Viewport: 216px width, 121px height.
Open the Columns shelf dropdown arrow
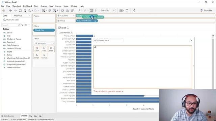74,16
